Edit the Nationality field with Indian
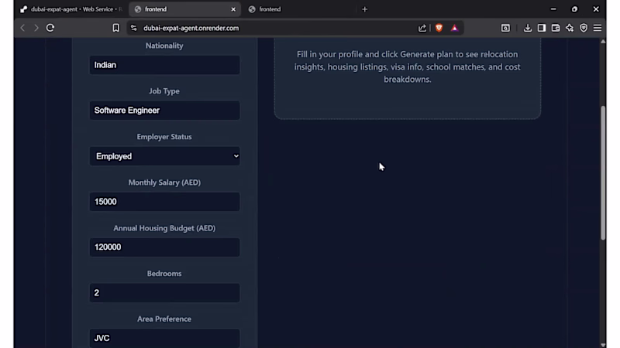This screenshot has width=620, height=348. 164,65
